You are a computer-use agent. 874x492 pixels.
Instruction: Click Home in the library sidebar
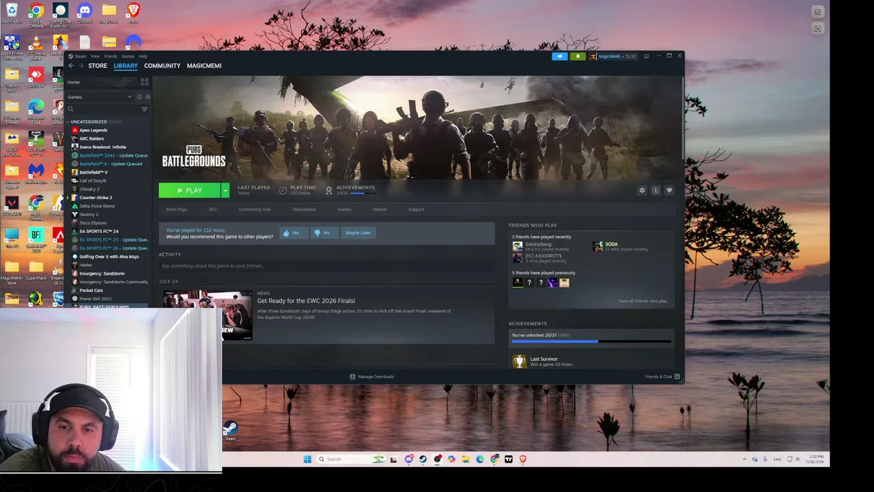[74, 82]
